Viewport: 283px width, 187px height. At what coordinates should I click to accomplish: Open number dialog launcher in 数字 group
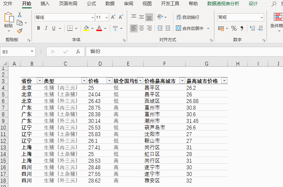click(264, 40)
